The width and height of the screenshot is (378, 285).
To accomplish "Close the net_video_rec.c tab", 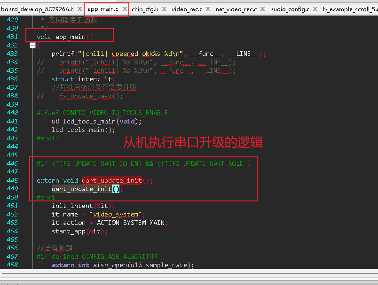I will click(263, 9).
